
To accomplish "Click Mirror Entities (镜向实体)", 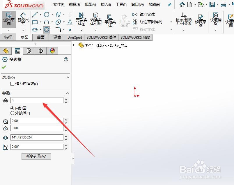I will 143,14.
